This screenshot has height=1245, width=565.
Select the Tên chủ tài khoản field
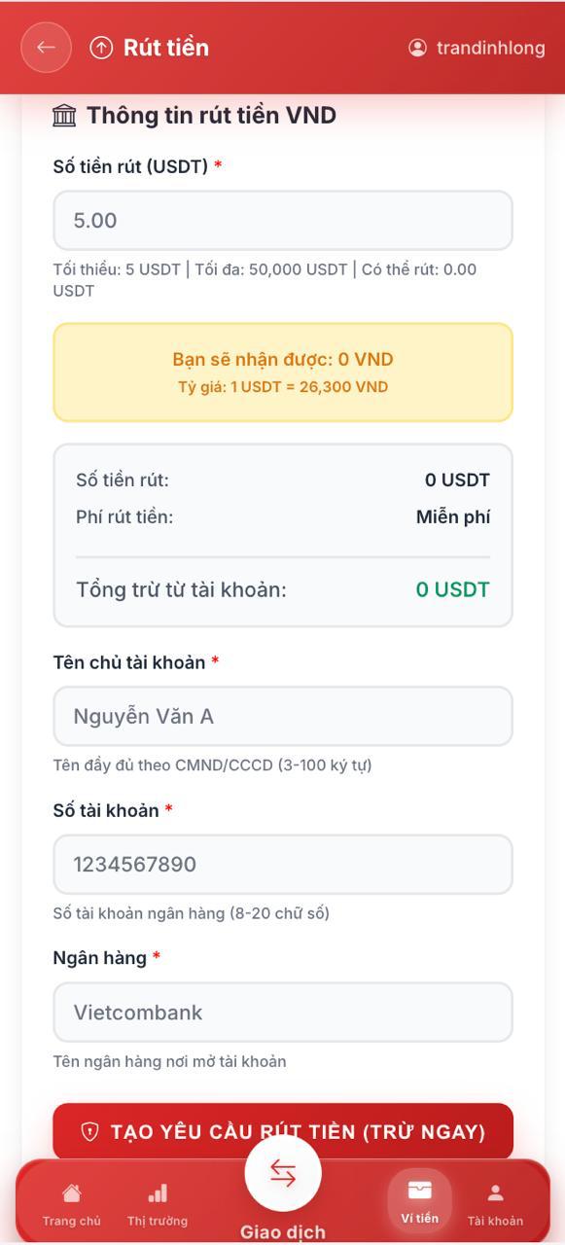click(282, 716)
